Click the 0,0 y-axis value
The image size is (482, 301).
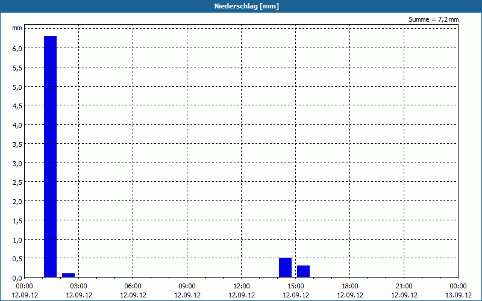[17, 278]
